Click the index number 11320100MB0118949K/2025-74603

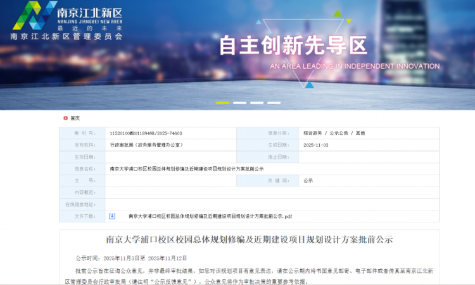[x=146, y=133]
